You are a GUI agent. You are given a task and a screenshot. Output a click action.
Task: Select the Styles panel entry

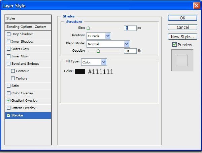[x=28, y=18]
